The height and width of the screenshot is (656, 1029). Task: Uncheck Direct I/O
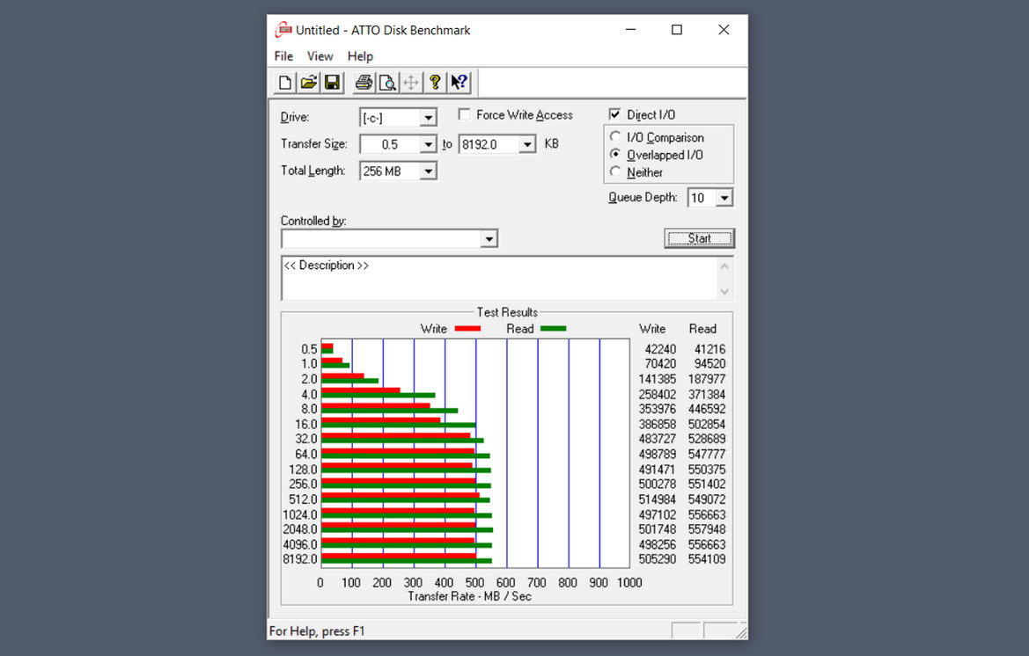(614, 114)
